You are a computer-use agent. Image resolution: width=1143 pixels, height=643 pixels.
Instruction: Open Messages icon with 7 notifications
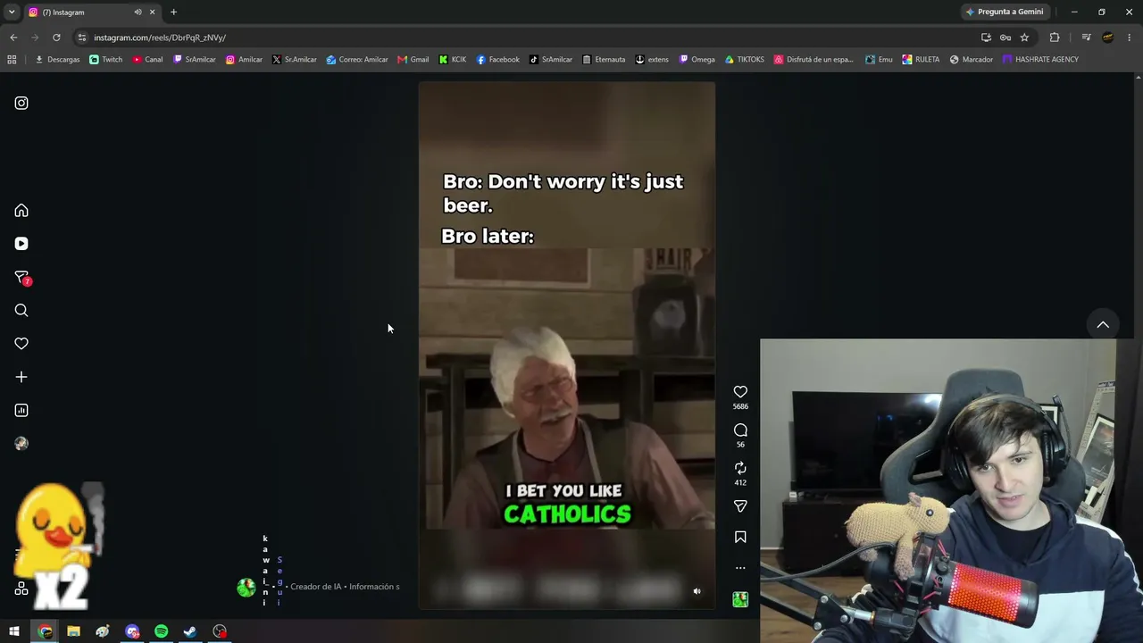(x=22, y=278)
